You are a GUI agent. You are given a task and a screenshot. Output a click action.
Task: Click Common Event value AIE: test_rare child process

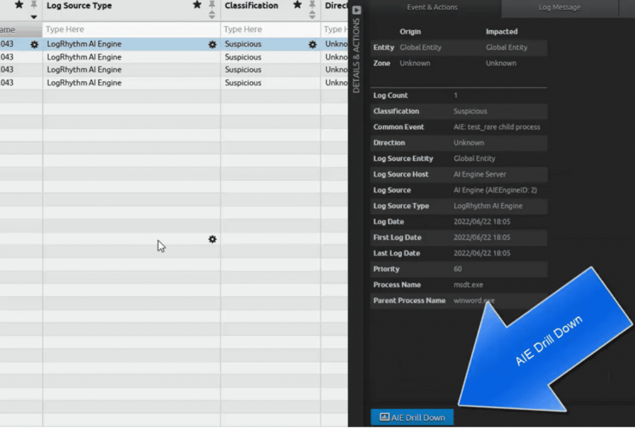497,127
